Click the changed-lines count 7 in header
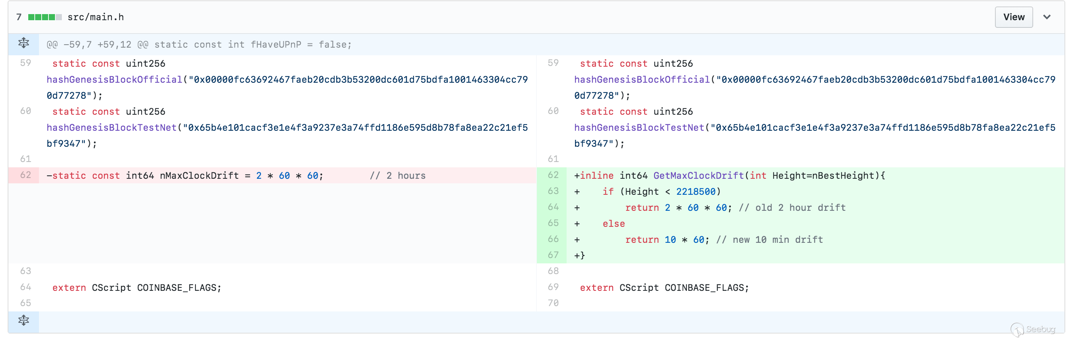Viewport: 1066px width, 340px height. (x=19, y=18)
